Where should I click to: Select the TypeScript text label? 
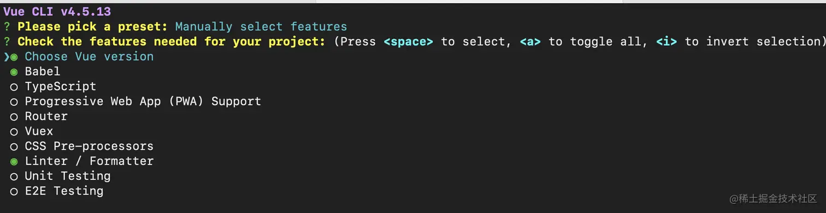click(60, 87)
